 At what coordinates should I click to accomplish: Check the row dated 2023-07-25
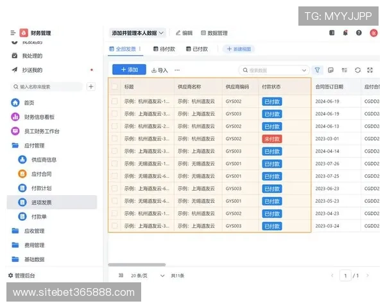pos(114,176)
